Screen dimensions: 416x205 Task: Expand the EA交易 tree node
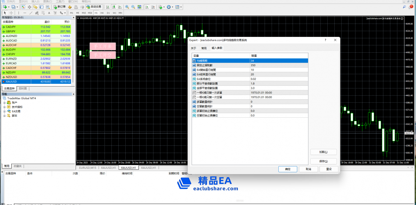(x=5, y=111)
